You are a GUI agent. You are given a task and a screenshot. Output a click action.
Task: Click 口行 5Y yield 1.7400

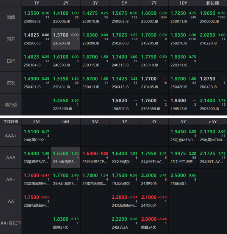(x=119, y=57)
